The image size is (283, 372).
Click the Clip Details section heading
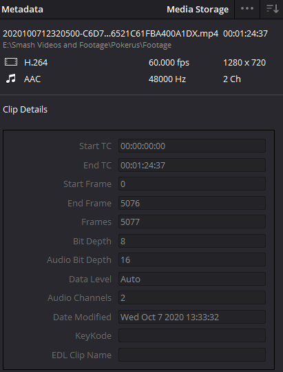[x=25, y=110]
